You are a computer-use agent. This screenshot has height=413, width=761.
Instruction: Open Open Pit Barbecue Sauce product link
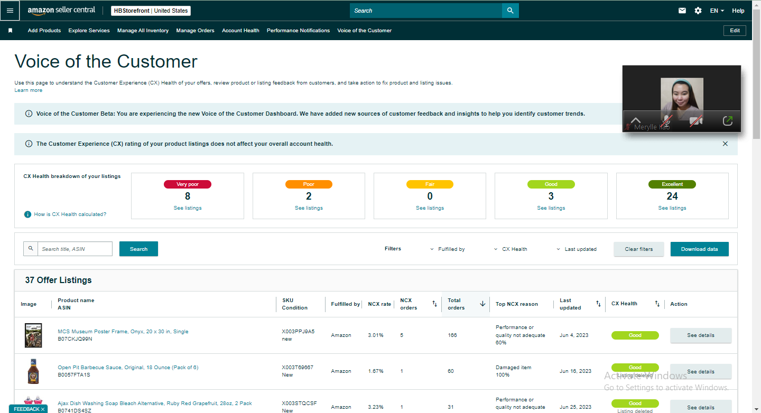click(x=128, y=368)
